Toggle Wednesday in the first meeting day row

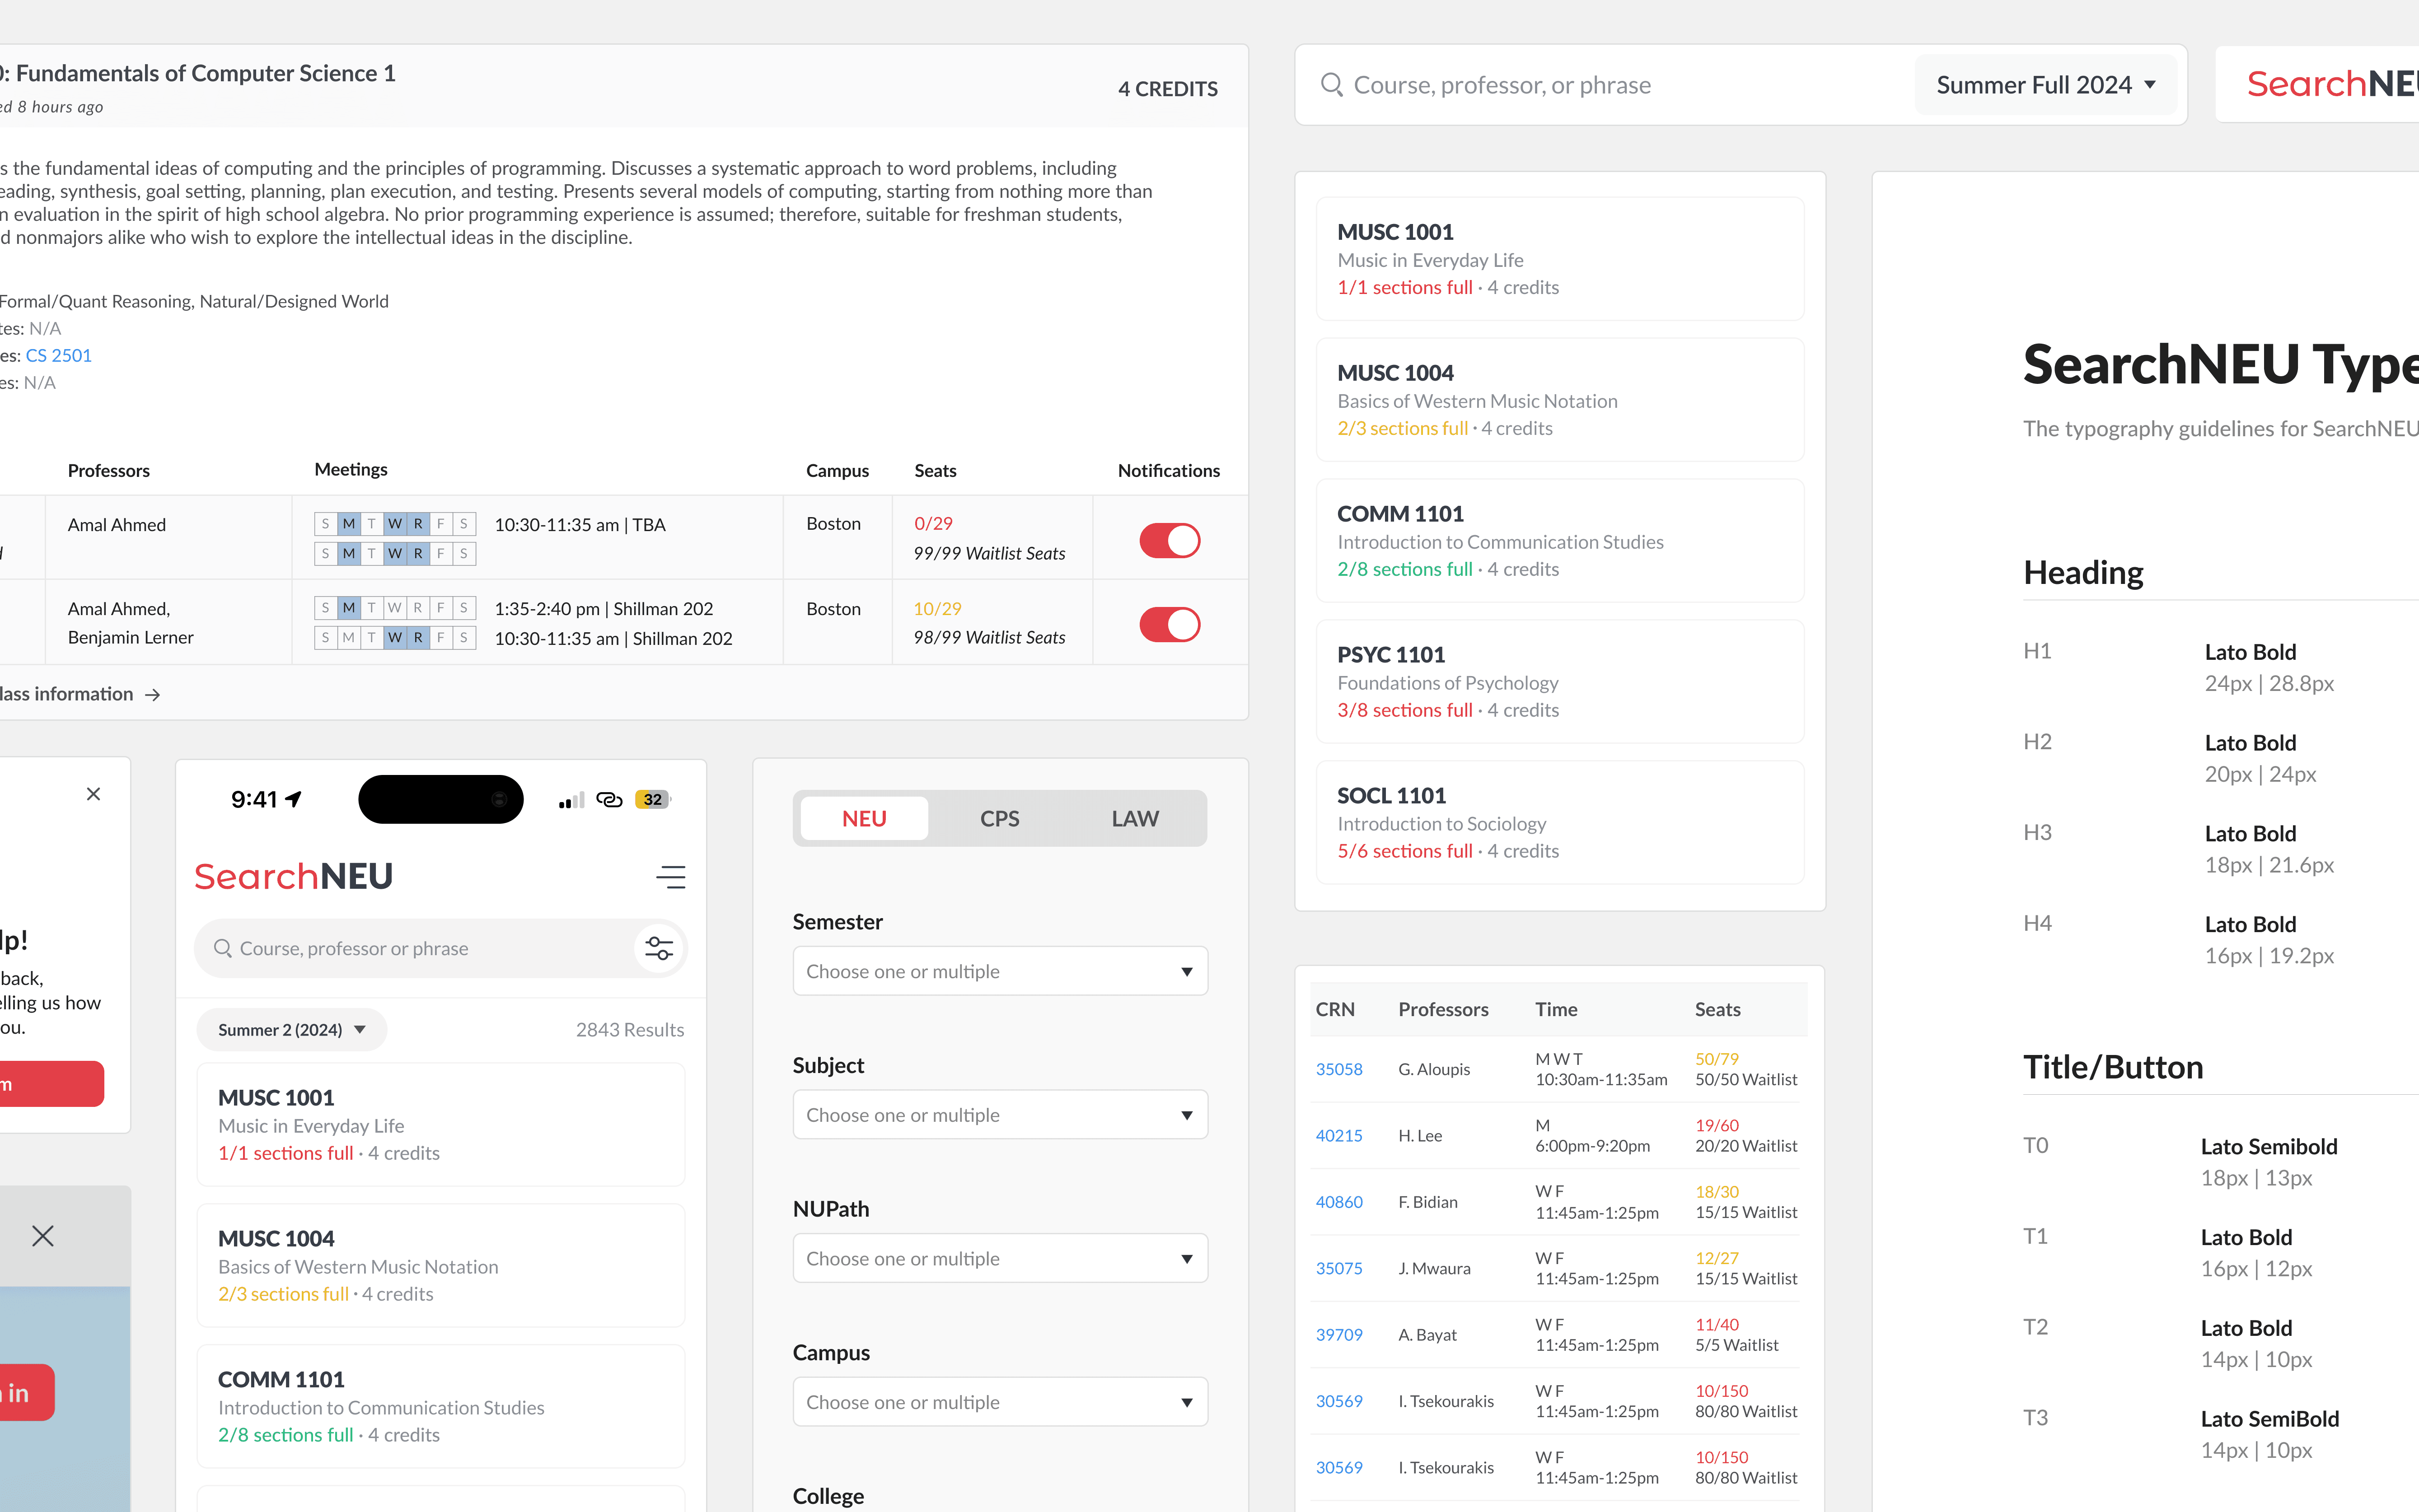click(x=395, y=524)
